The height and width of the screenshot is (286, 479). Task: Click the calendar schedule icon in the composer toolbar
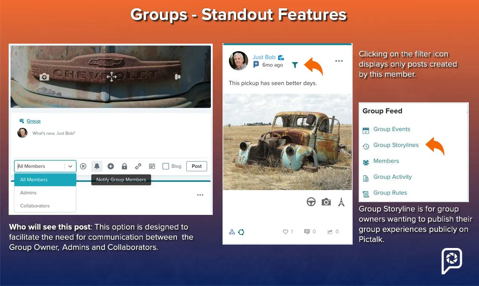point(152,166)
